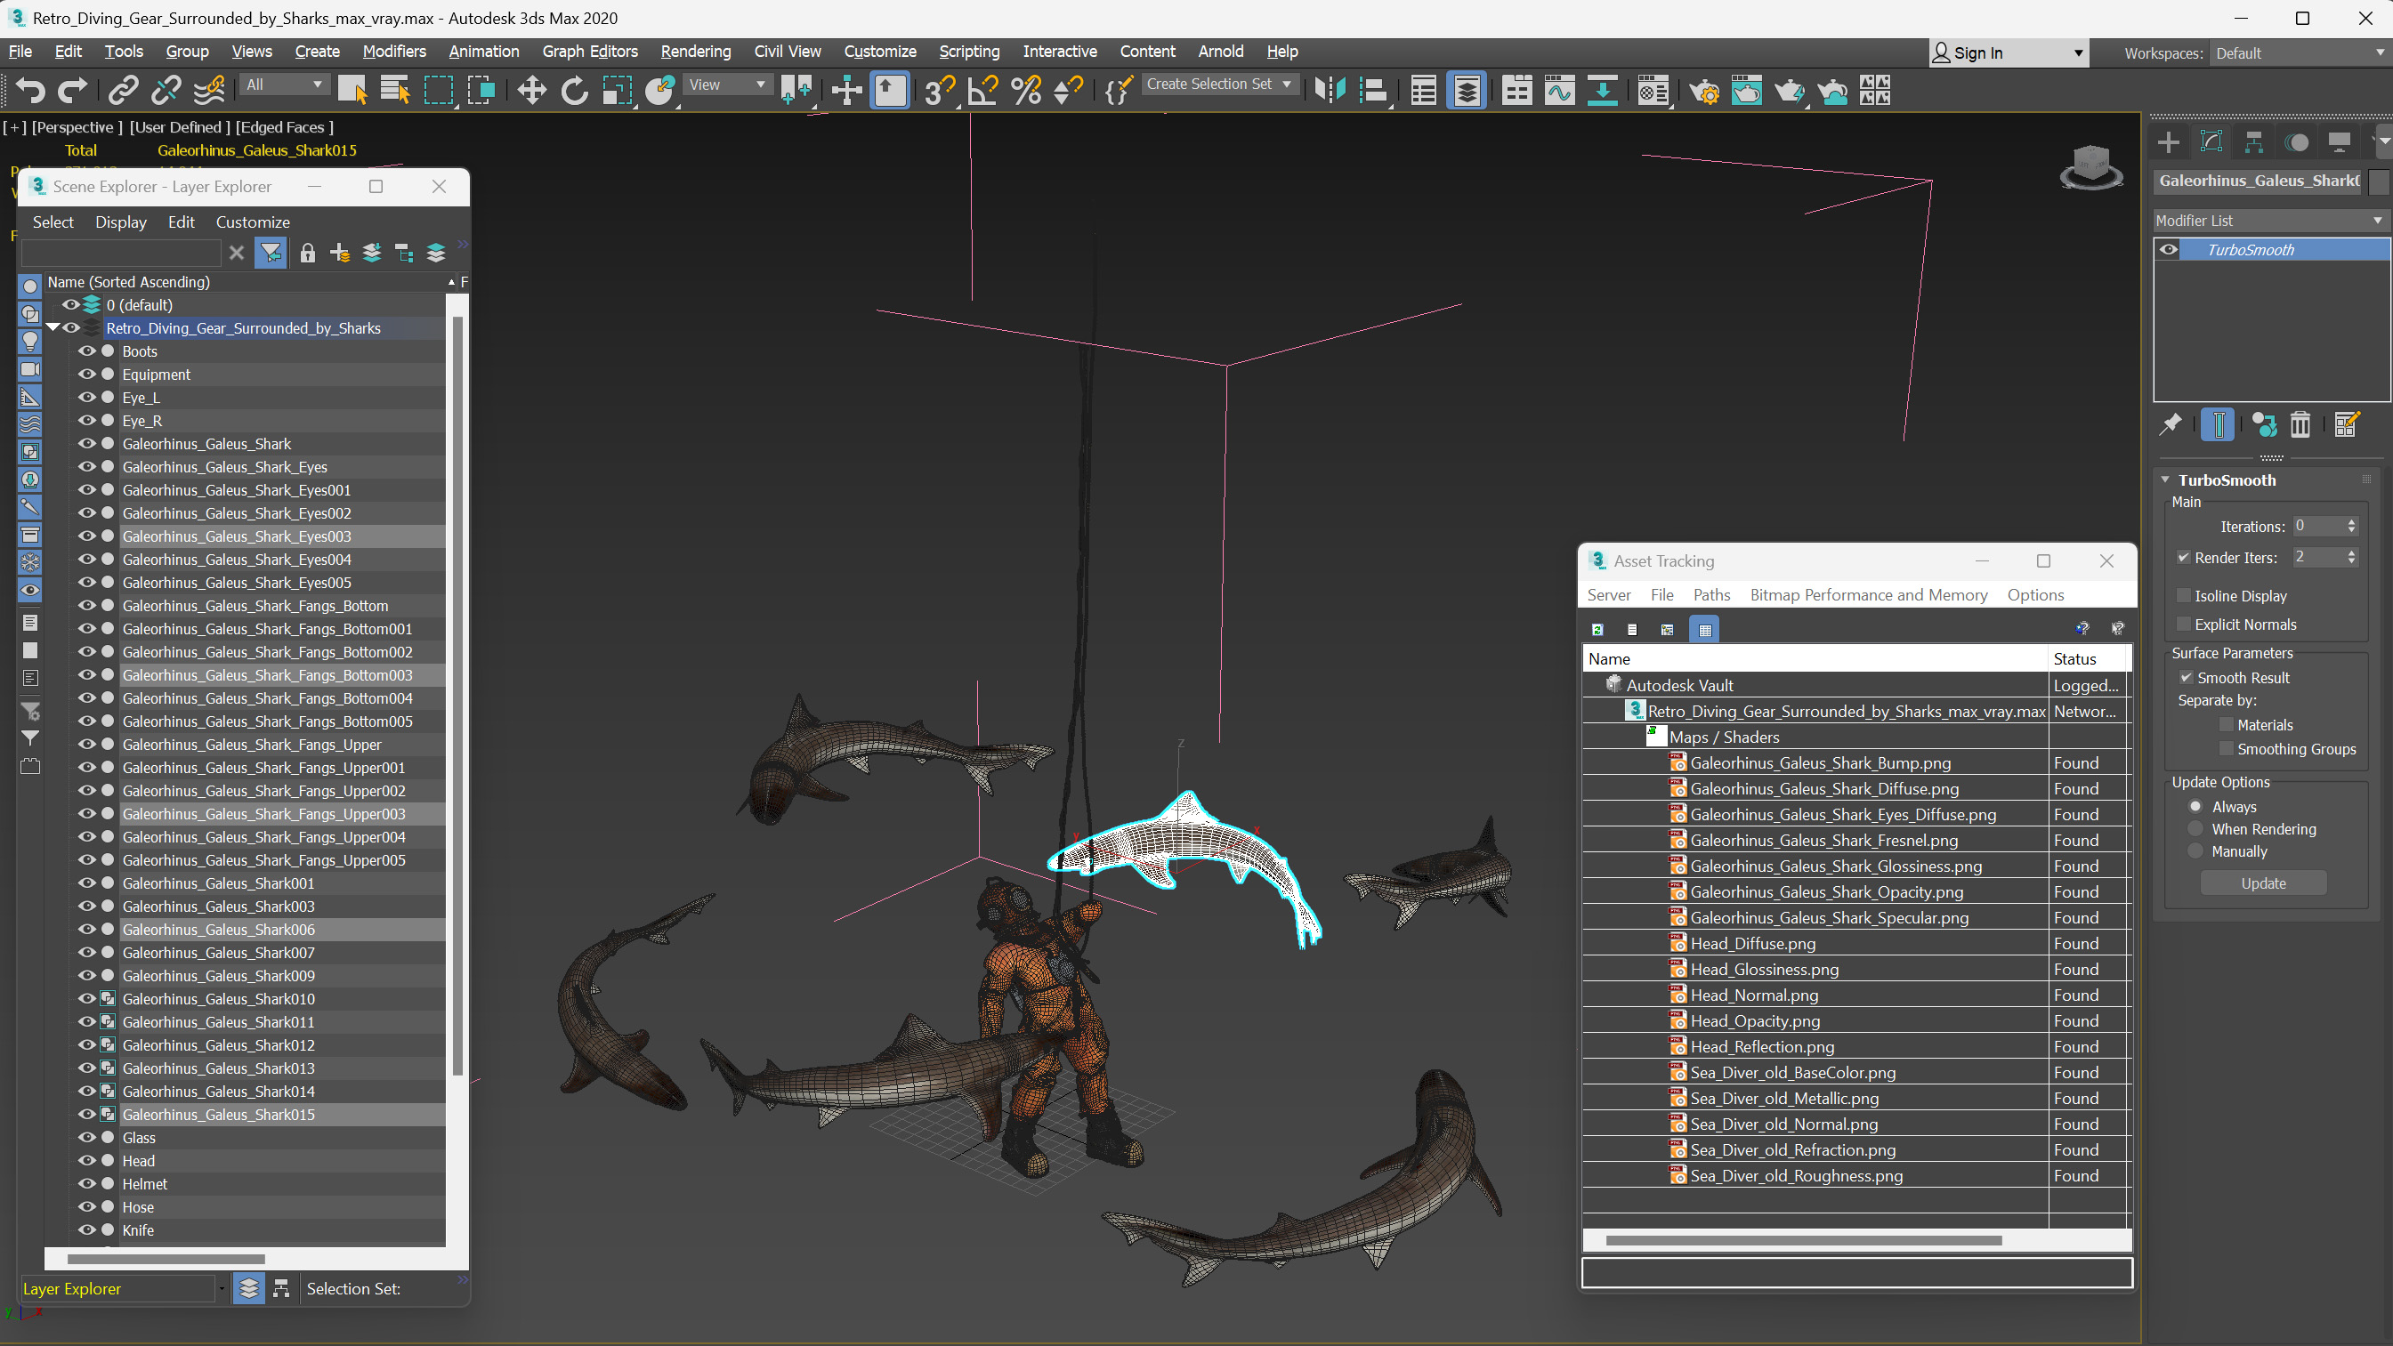
Task: Click the Mirror tool icon
Action: click(1330, 90)
